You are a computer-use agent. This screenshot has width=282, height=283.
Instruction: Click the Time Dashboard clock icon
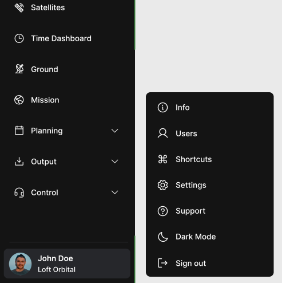pyautogui.click(x=19, y=38)
